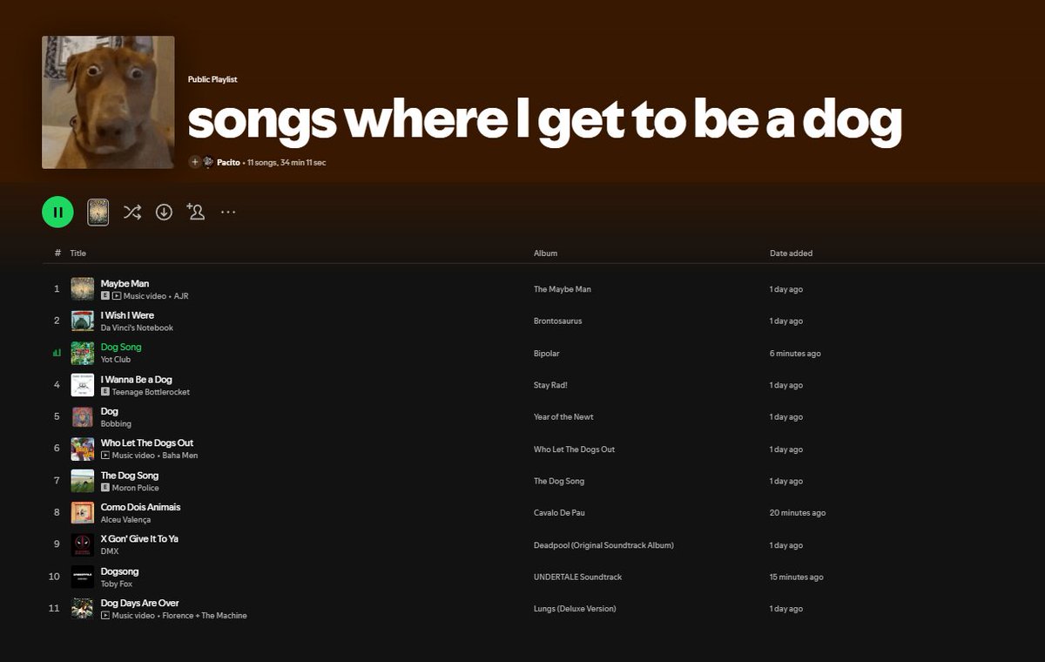Open the DMX artist page
1045x662 pixels.
(110, 551)
